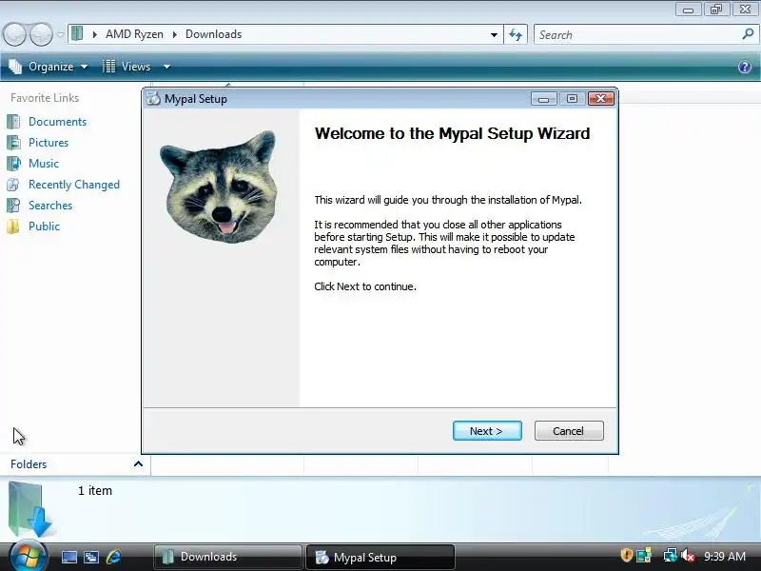Close the Explorer window
The image size is (761, 571).
coord(745,10)
